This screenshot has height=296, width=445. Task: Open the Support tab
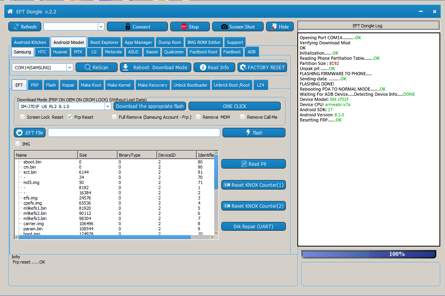235,42
